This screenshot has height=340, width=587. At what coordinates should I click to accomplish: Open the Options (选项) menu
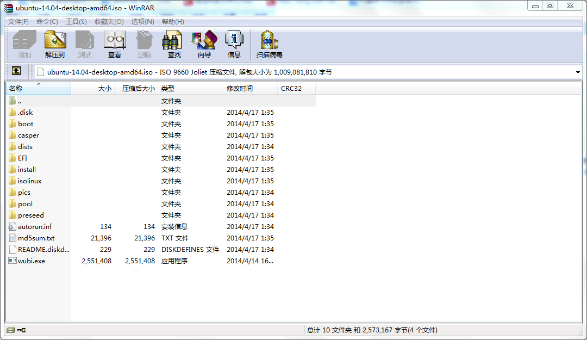click(142, 22)
